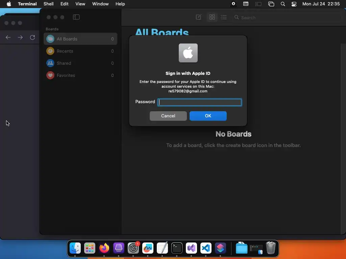
Task: Click the date and time clock
Action: (x=321, y=4)
